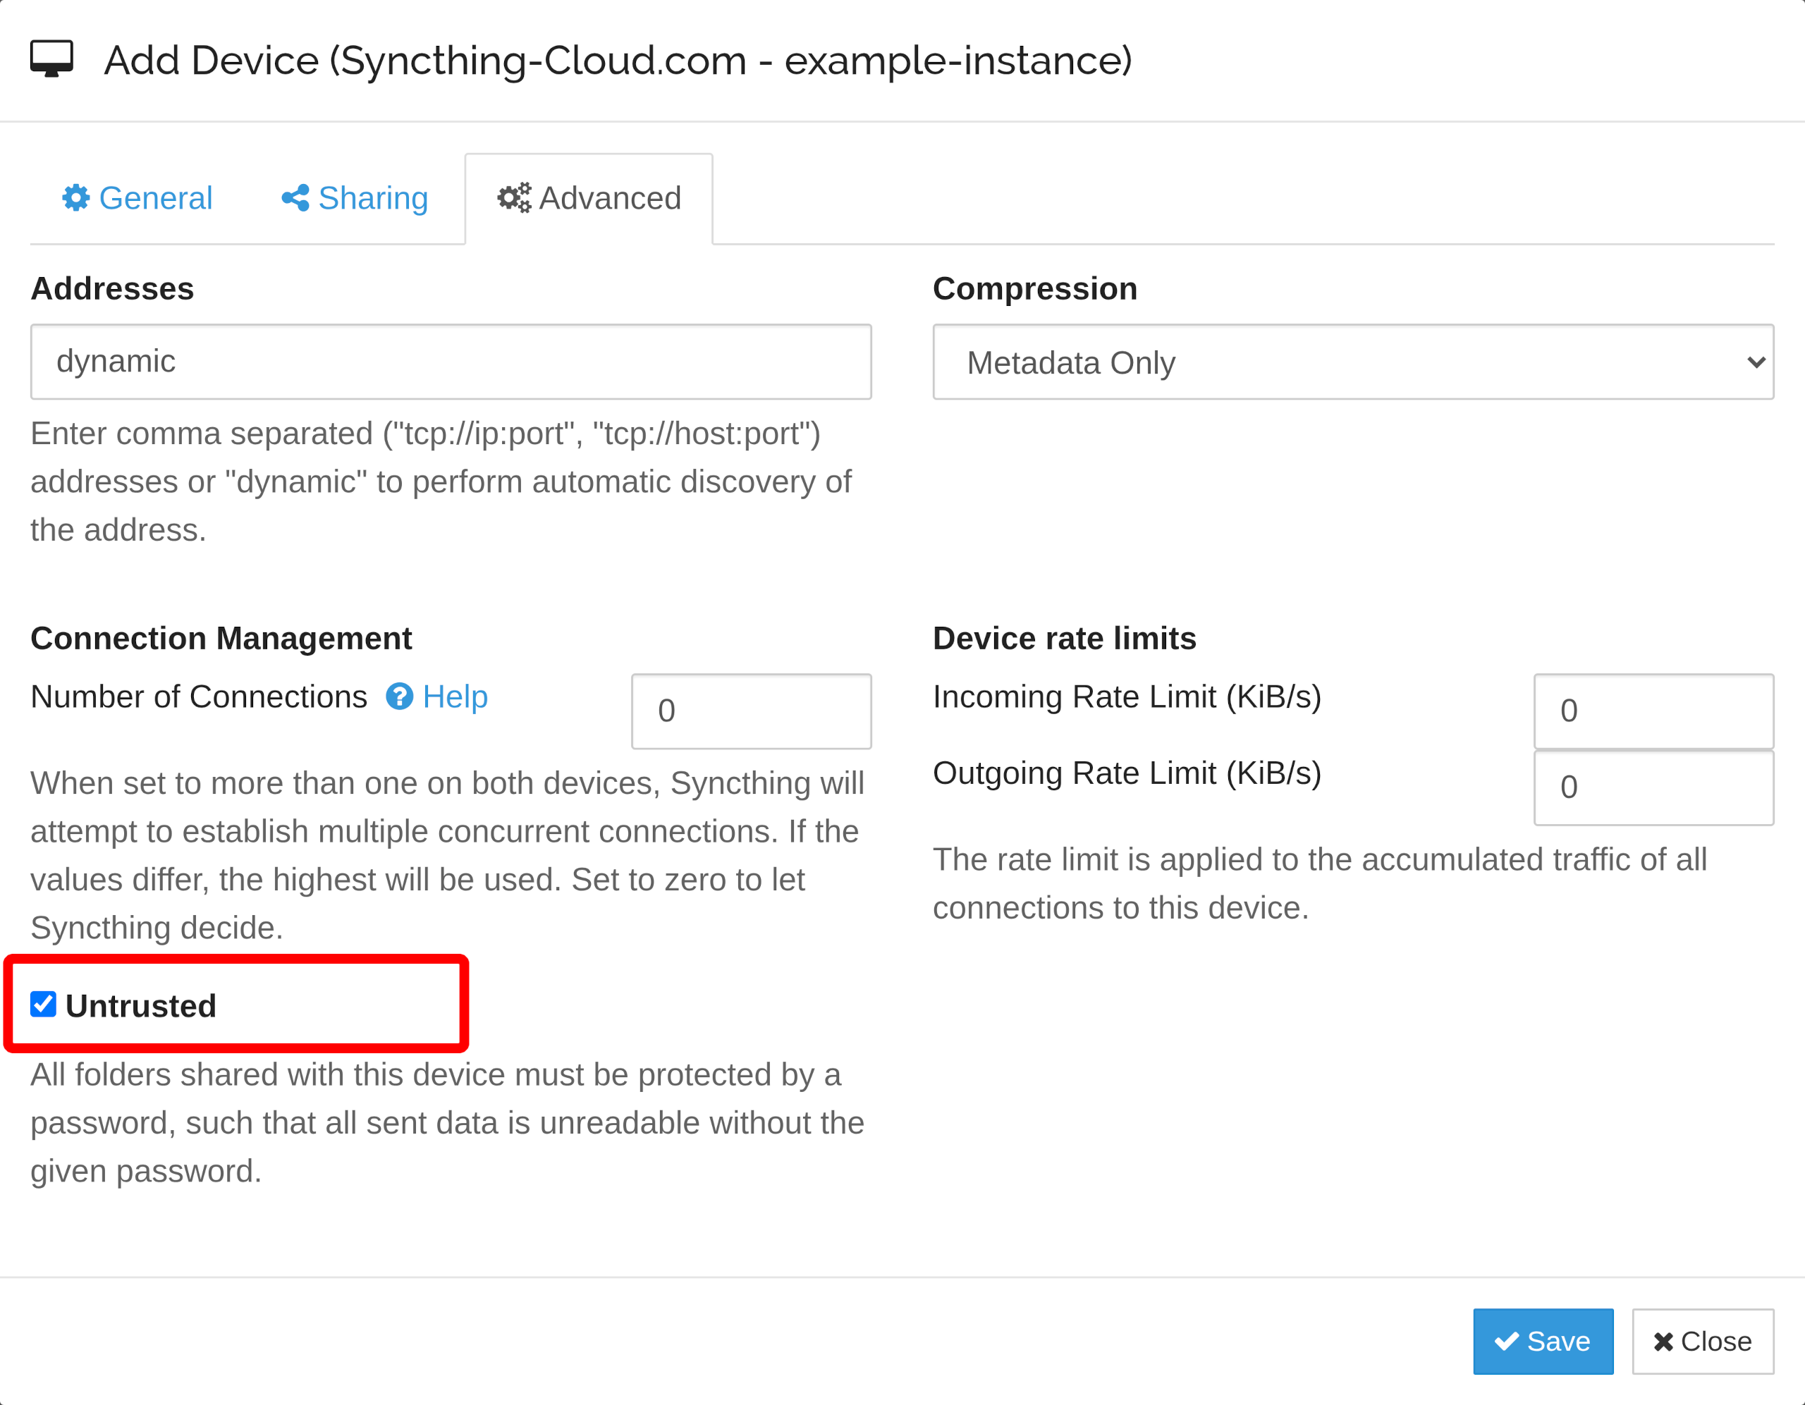Uncheck the Untrusted checkbox
The height and width of the screenshot is (1405, 1805).
pos(43,1004)
